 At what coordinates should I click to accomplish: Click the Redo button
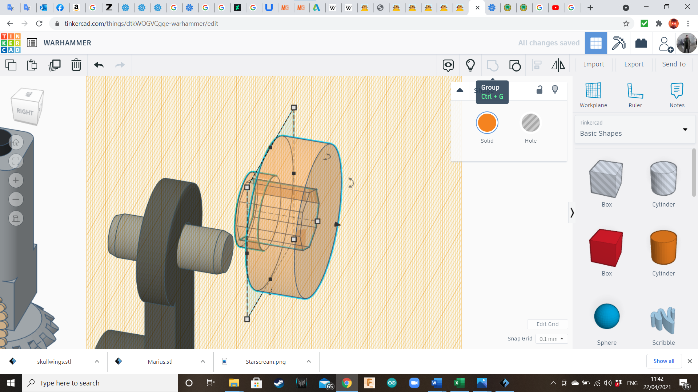click(120, 65)
